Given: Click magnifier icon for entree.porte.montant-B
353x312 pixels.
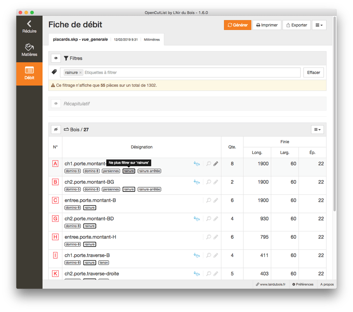Looking at the screenshot, I should pos(209,200).
